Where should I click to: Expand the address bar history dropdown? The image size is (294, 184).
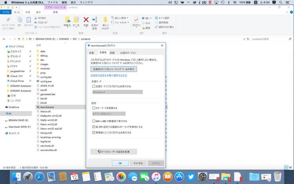click(244, 39)
